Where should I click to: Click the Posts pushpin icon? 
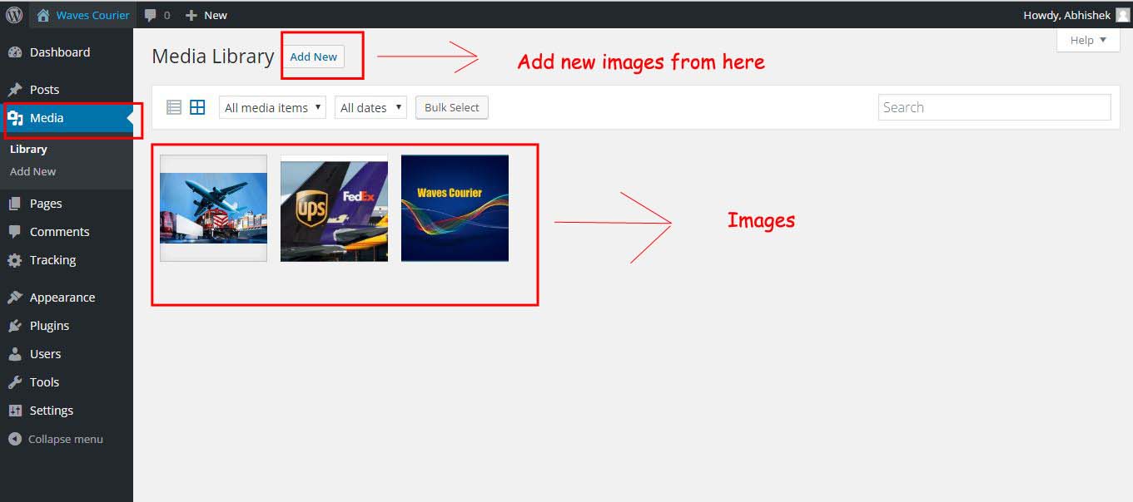(x=15, y=90)
